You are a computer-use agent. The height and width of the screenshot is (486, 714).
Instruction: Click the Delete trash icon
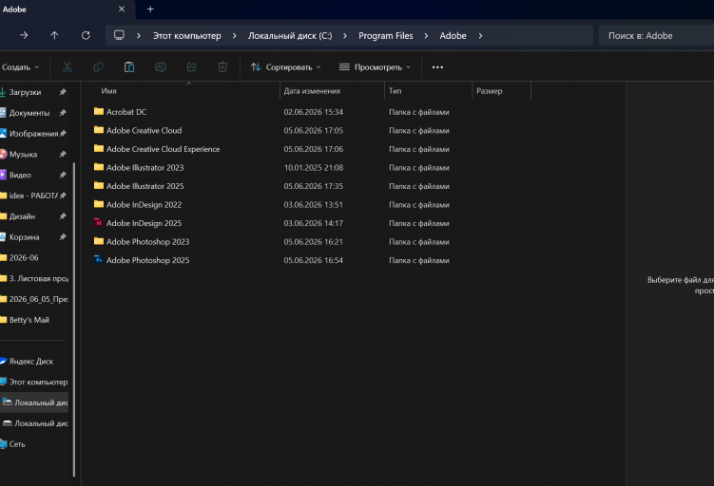coord(222,67)
